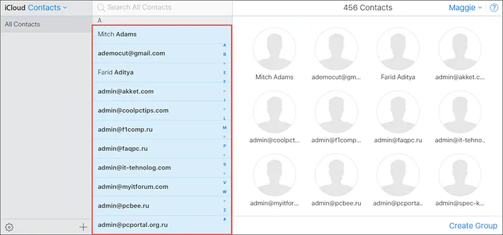The height and width of the screenshot is (235, 503).
Task: Click the search magnifier icon
Action: (101, 8)
